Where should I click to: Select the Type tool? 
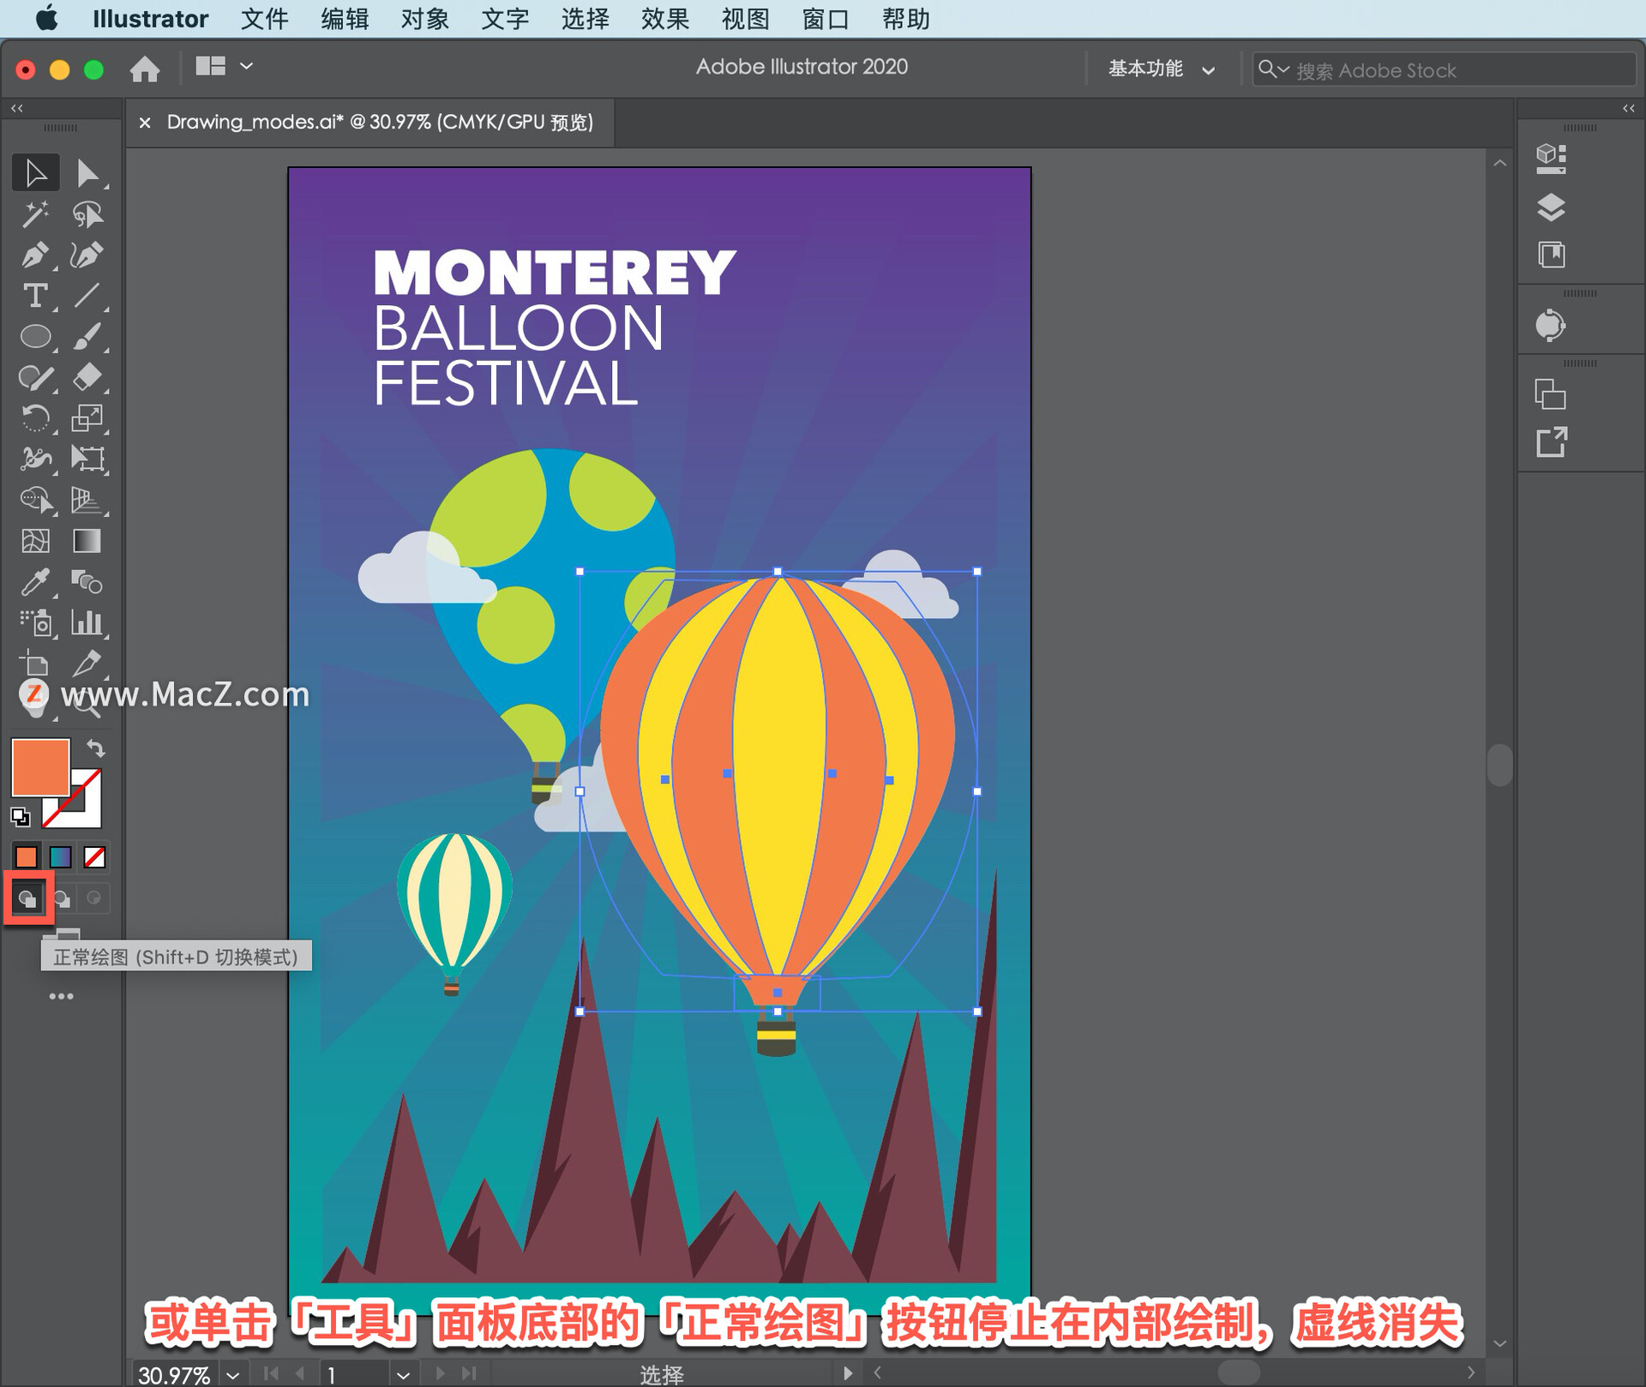(x=34, y=296)
